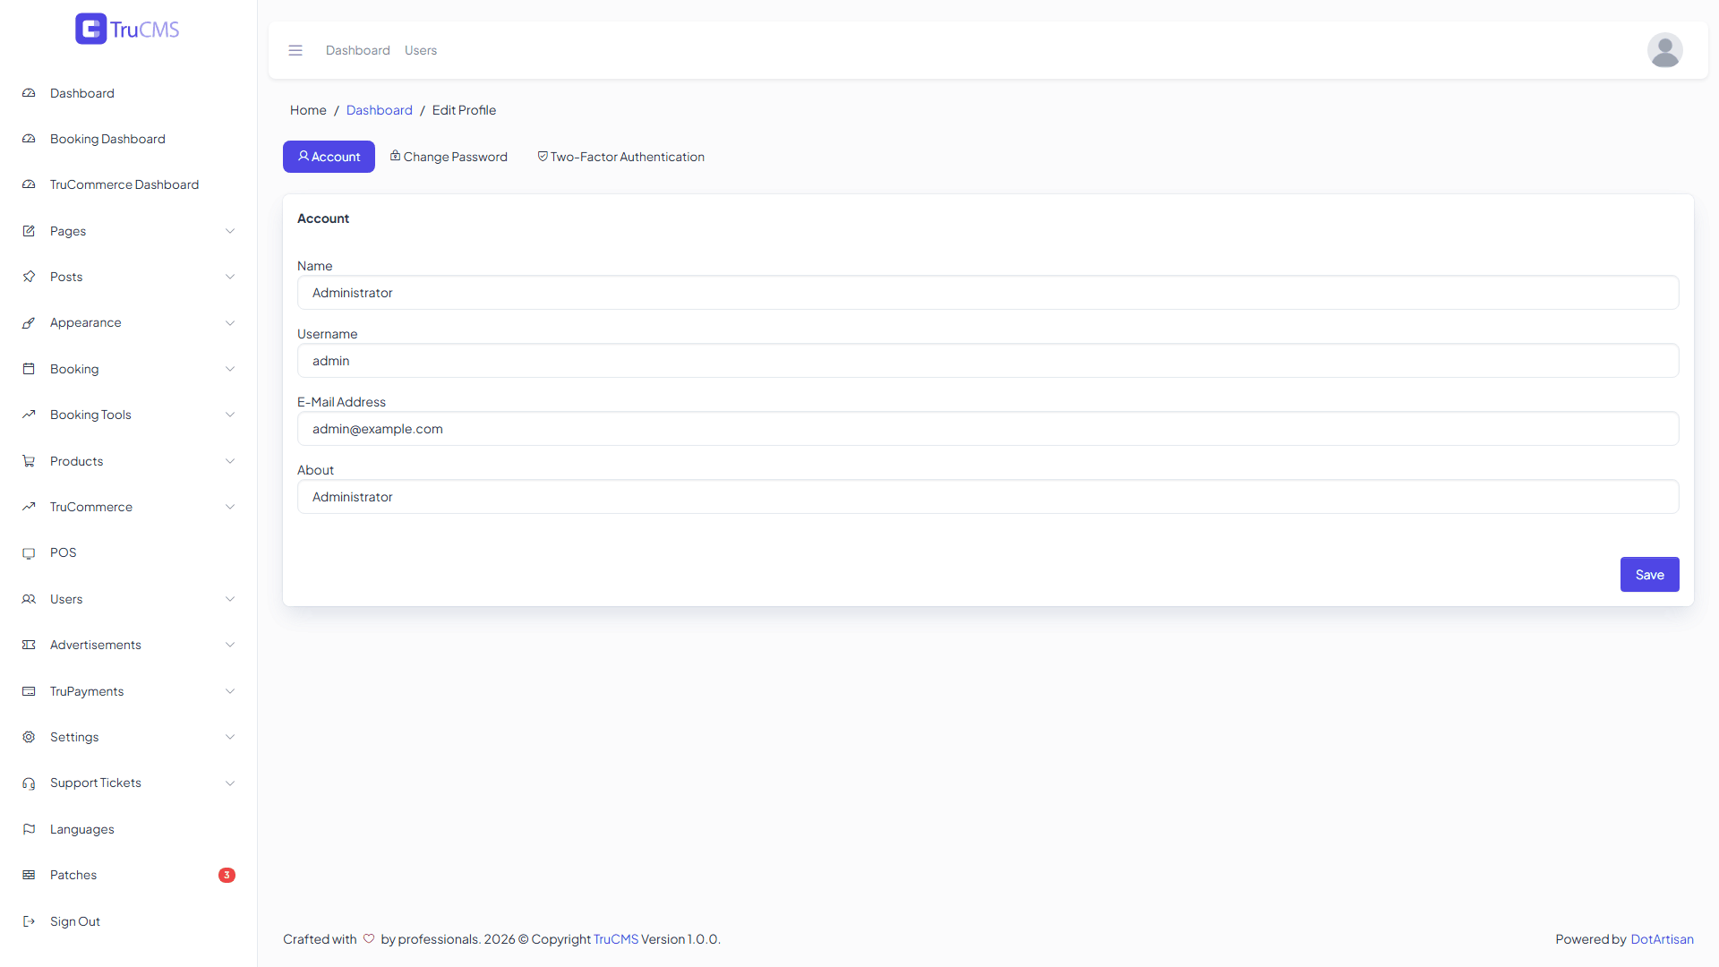This screenshot has width=1719, height=967.
Task: Click the Support Tickets headset icon
Action: pos(29,783)
